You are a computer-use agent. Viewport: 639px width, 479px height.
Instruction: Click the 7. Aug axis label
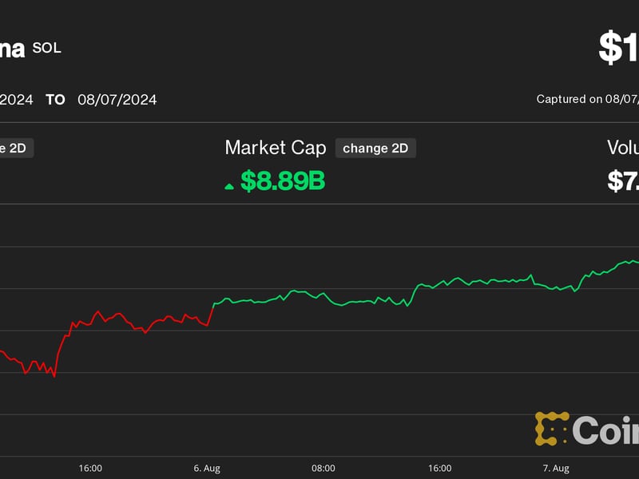click(556, 469)
